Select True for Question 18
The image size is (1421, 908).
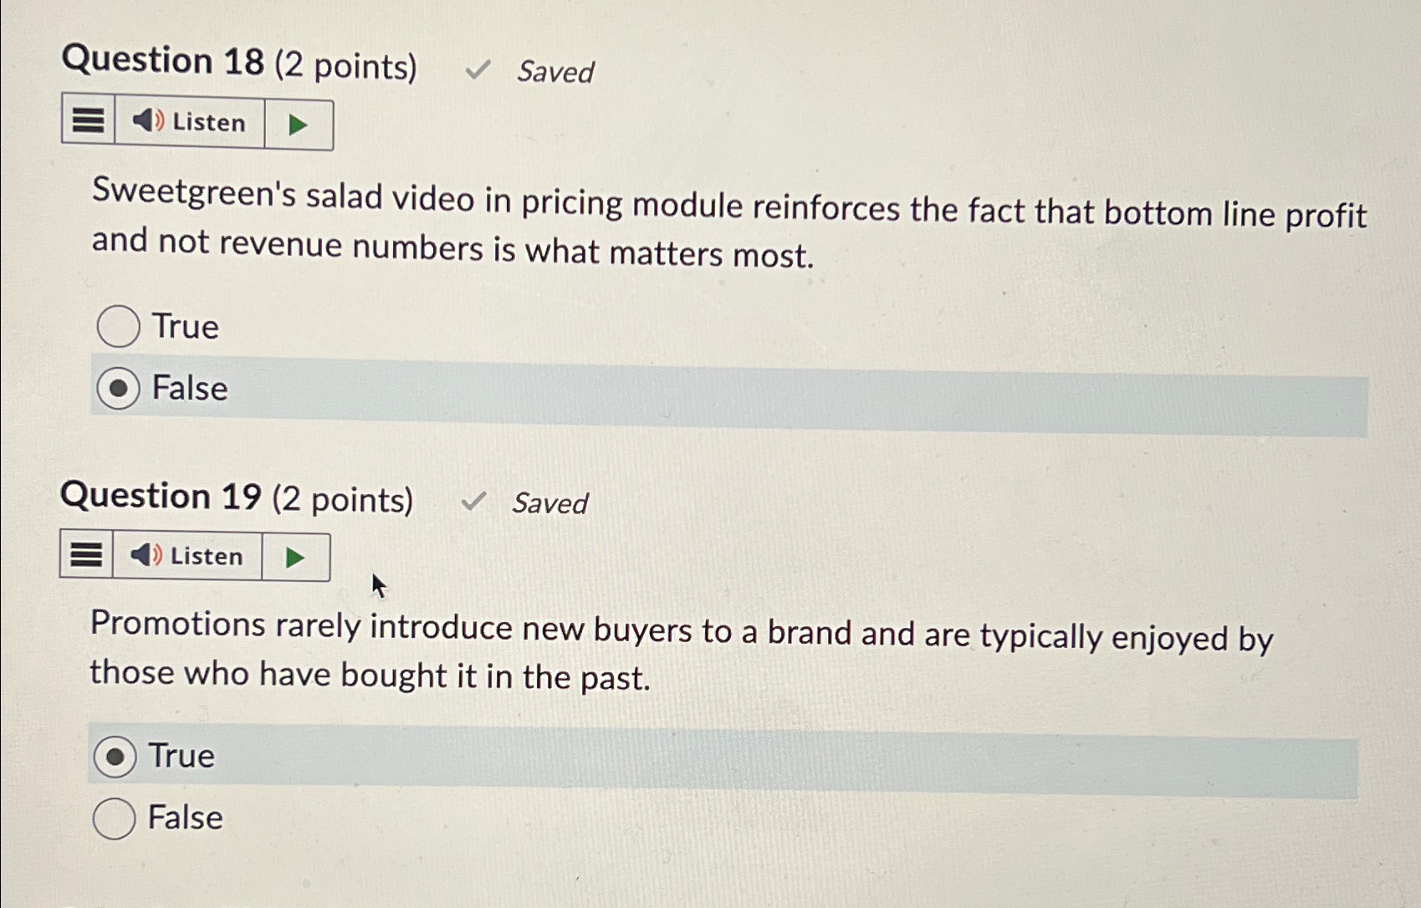pyautogui.click(x=118, y=327)
